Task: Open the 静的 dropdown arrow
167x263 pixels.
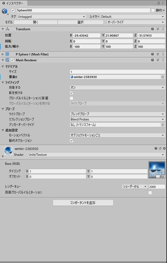Action: (164, 10)
